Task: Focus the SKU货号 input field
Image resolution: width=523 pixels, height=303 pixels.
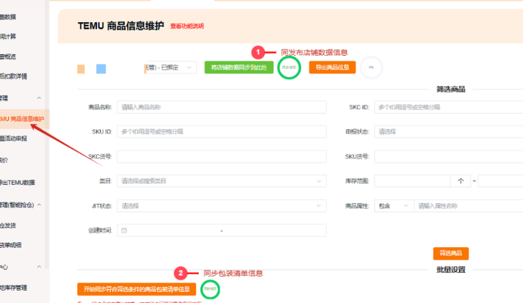Action: (x=449, y=156)
